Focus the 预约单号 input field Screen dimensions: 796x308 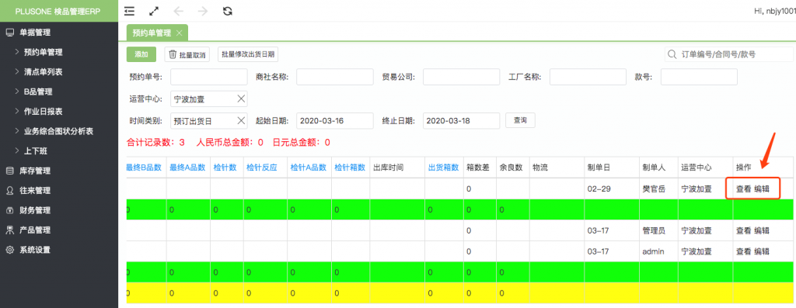pos(208,77)
